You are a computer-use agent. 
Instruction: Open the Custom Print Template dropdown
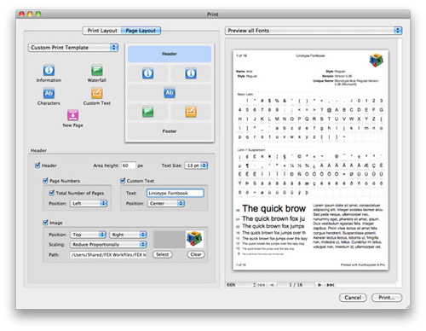pyautogui.click(x=73, y=48)
